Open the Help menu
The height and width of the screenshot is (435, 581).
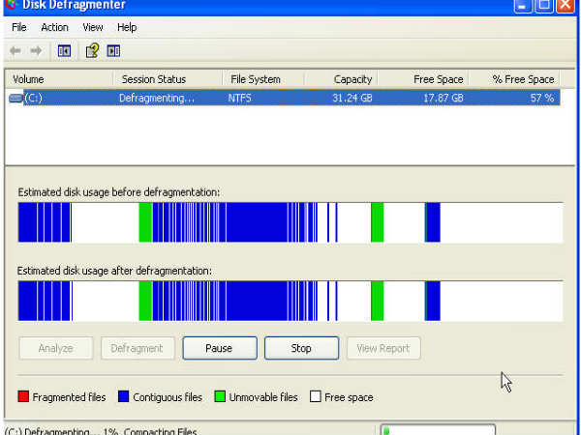(x=127, y=27)
